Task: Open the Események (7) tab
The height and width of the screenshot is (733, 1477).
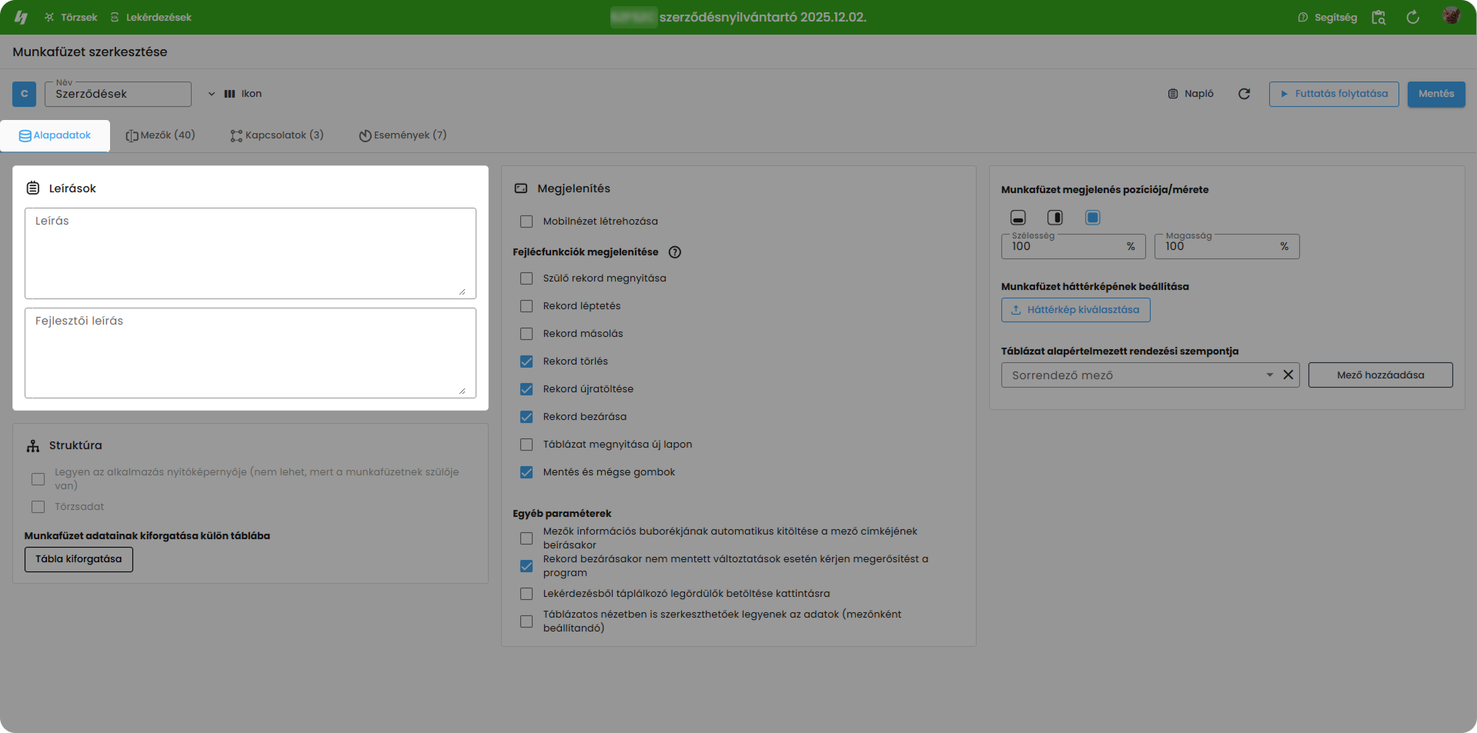Action: click(x=403, y=135)
